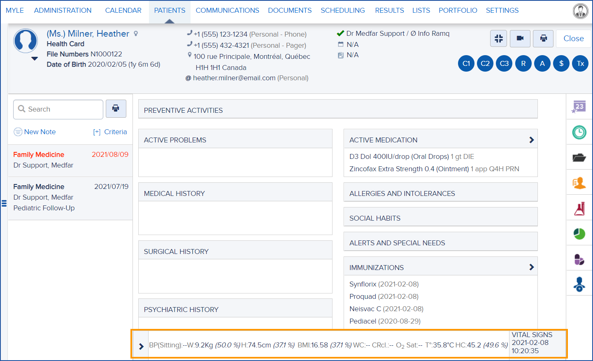Click the collapse view icon button
593x361 pixels.
[498, 38]
